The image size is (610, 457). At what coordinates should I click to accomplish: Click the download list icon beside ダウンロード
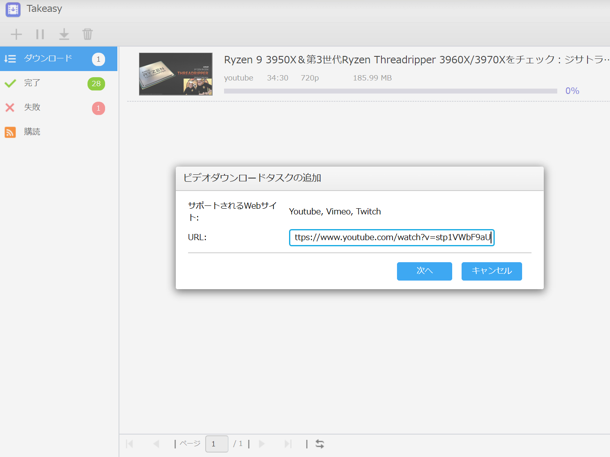click(10, 59)
